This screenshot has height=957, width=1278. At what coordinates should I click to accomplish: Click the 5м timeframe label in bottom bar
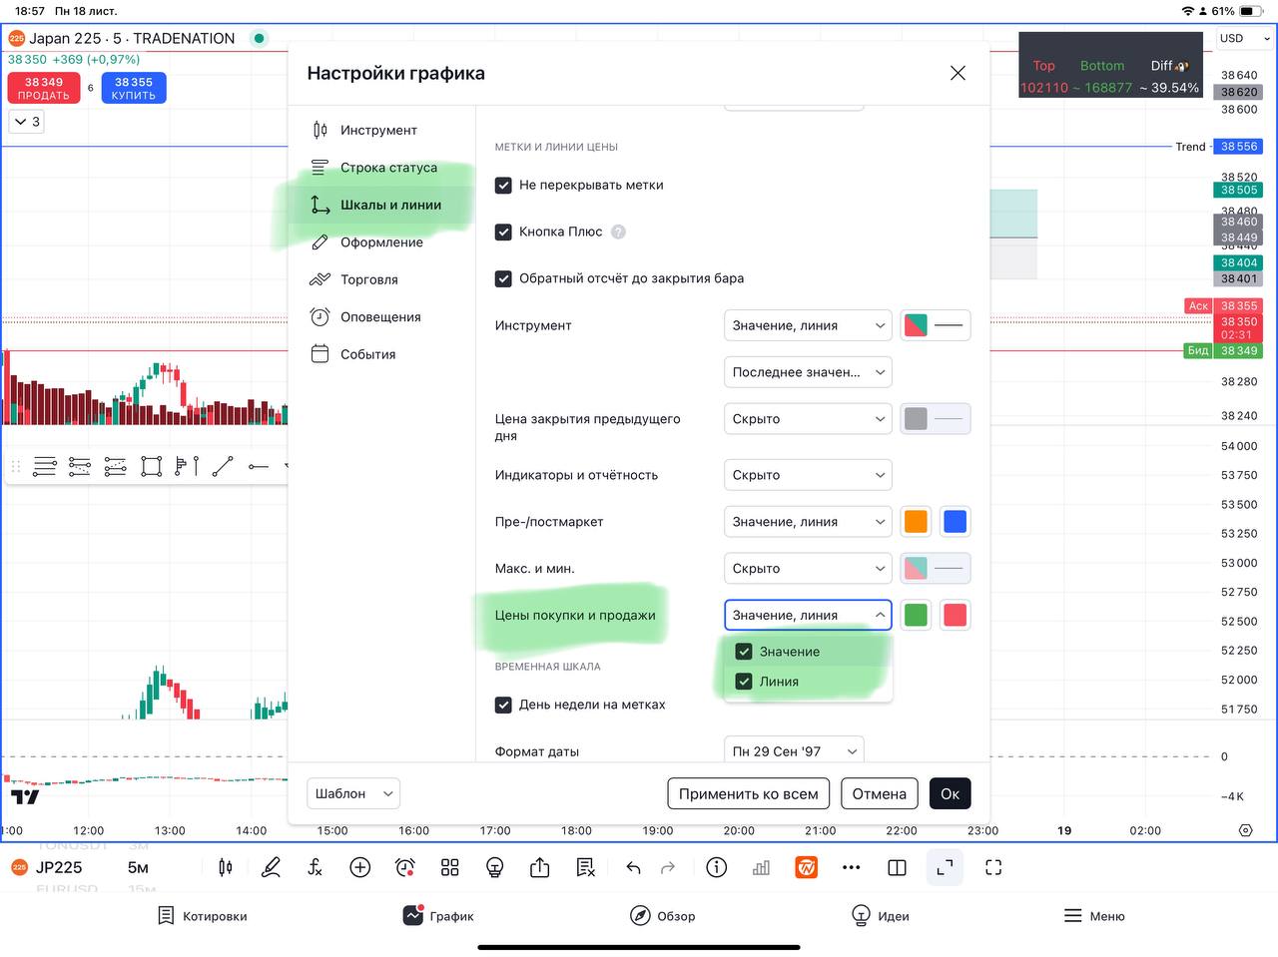click(x=138, y=867)
